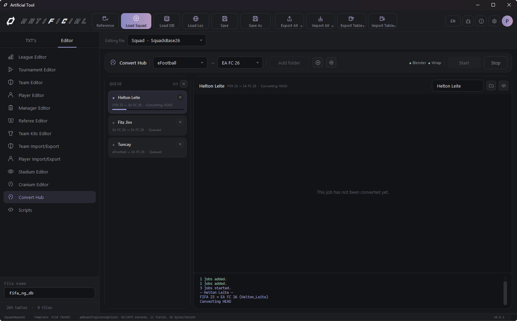Clear the queue with X icon

pos(184,84)
